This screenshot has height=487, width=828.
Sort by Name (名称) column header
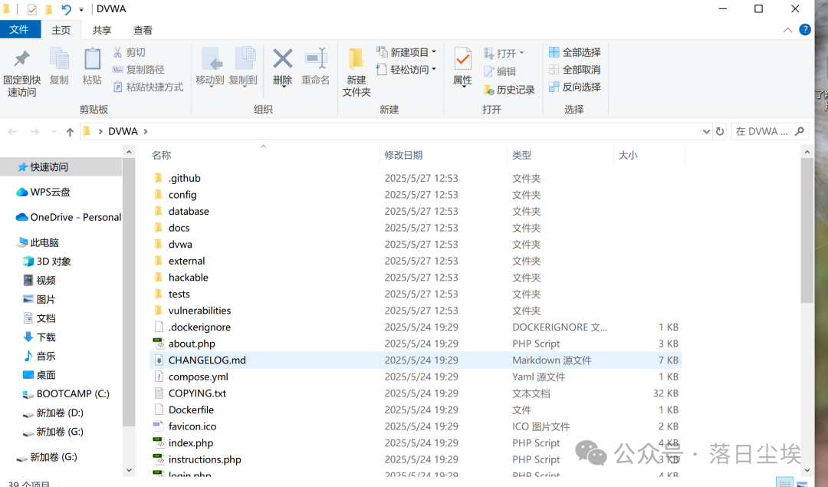coord(162,155)
